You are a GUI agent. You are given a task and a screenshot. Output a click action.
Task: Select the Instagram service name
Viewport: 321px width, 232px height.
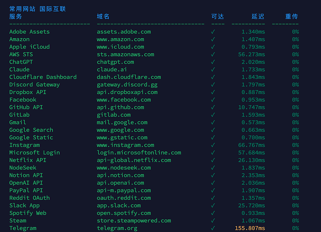25,145
